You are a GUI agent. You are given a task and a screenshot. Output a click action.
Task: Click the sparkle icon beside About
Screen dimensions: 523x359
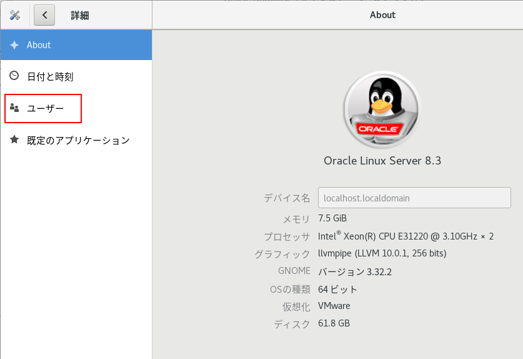click(x=14, y=45)
